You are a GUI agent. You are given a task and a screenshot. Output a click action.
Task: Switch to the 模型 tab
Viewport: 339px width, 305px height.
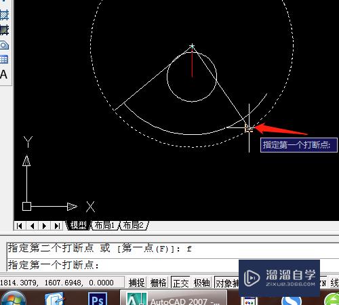78,225
